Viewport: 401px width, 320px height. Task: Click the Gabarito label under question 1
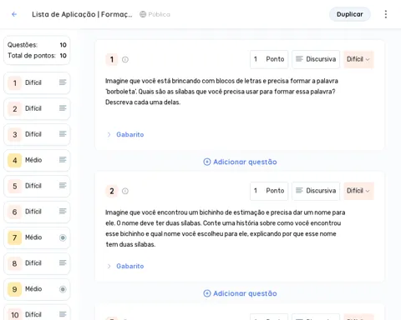[130, 134]
